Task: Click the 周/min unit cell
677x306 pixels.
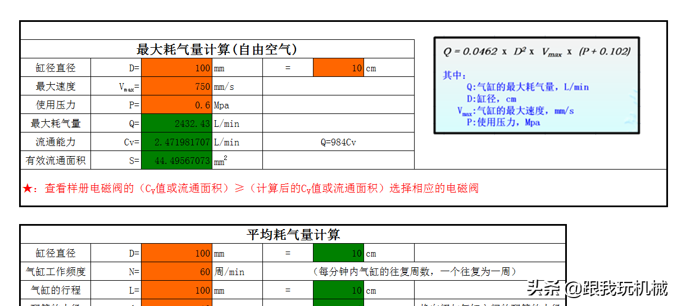Action: pos(237,272)
